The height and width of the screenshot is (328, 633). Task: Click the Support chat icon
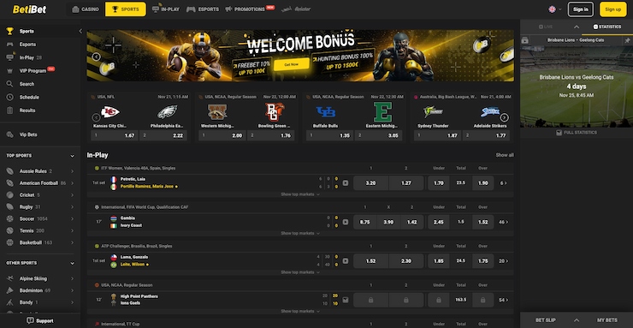(30, 321)
